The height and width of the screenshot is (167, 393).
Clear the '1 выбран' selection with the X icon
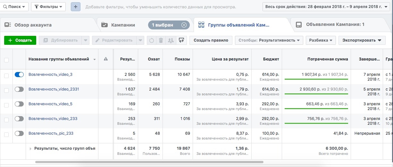184,25
